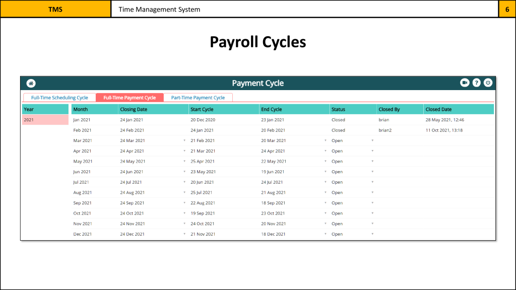Expand End Cycle dropdown for Oct 2021

pyautogui.click(x=326, y=213)
